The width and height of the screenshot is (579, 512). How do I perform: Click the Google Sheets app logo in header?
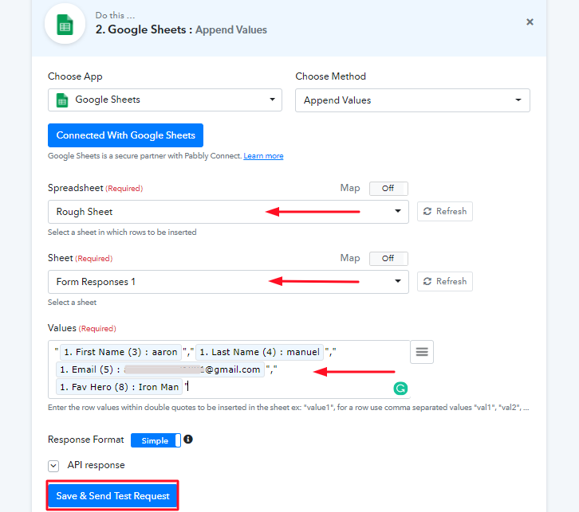[65, 24]
